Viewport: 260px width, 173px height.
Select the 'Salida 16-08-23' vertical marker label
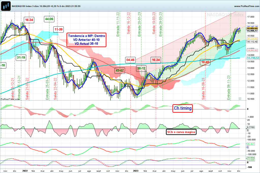pos(203,89)
